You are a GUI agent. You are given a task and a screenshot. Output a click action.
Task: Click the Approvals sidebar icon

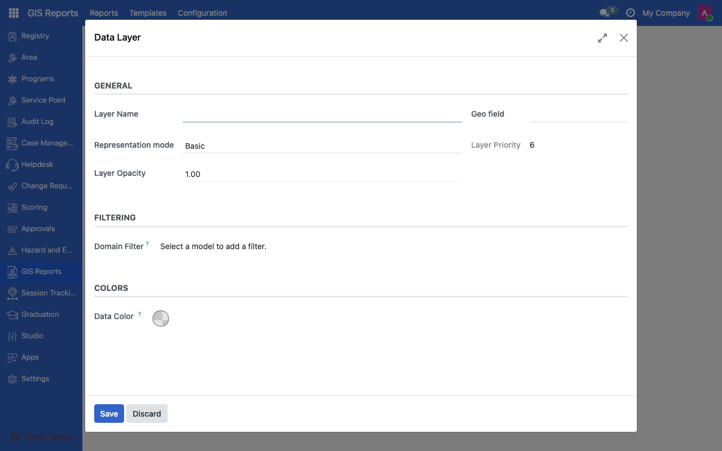point(12,229)
